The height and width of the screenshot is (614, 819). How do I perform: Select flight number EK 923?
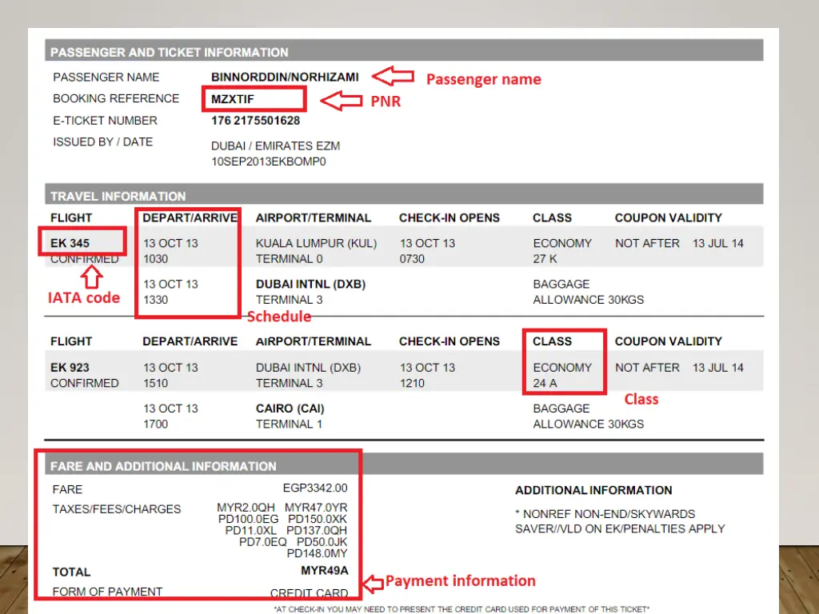(70, 368)
